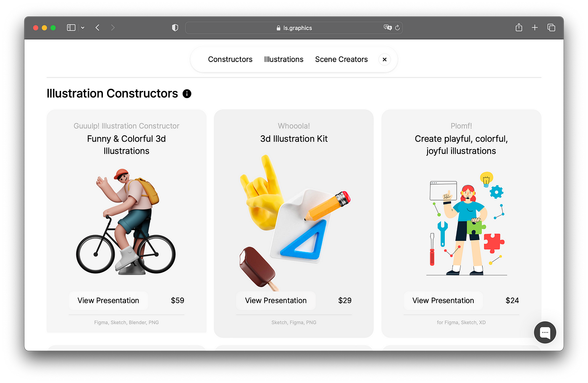Click the translate page icon in address bar
The image size is (588, 383).
pyautogui.click(x=388, y=28)
